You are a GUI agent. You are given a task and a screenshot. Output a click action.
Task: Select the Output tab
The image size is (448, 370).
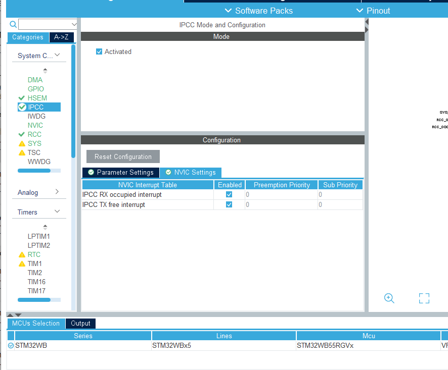pos(80,323)
